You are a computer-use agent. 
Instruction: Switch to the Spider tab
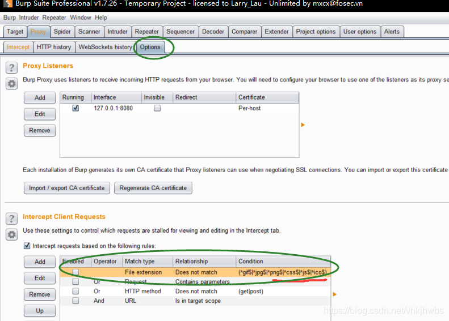click(x=62, y=32)
